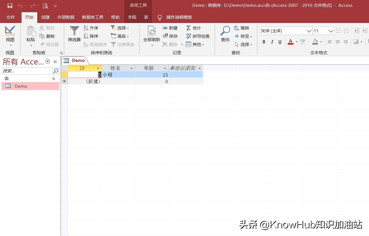The height and width of the screenshot is (236, 369).
Task: Click the 全部刷新 refresh icon
Action: pyautogui.click(x=151, y=32)
